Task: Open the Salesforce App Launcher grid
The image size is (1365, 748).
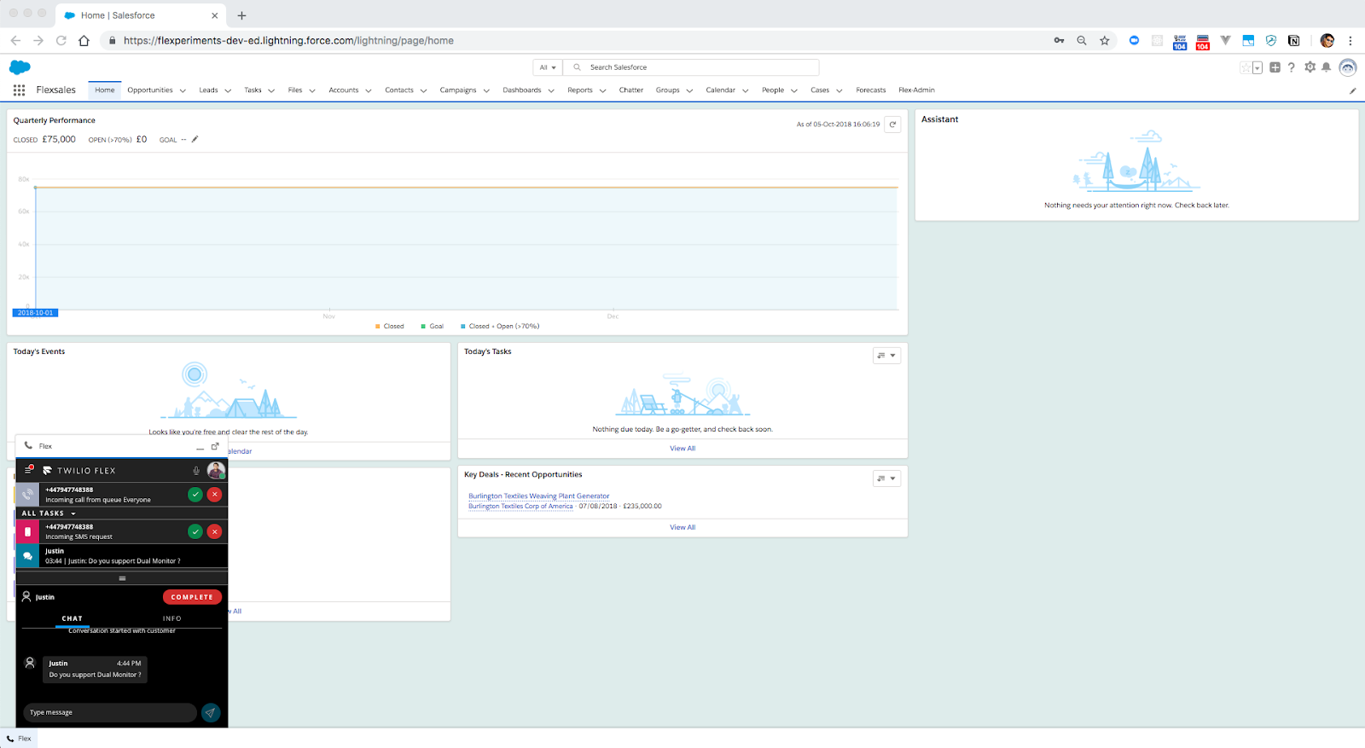Action: click(x=19, y=90)
